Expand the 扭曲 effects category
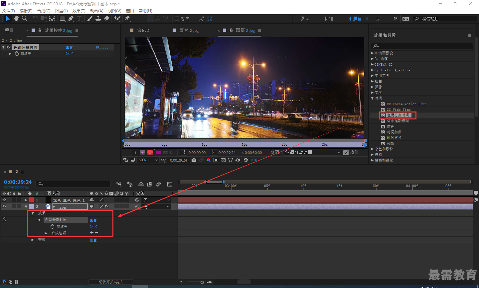The width and height of the screenshot is (479, 288). coord(372,81)
